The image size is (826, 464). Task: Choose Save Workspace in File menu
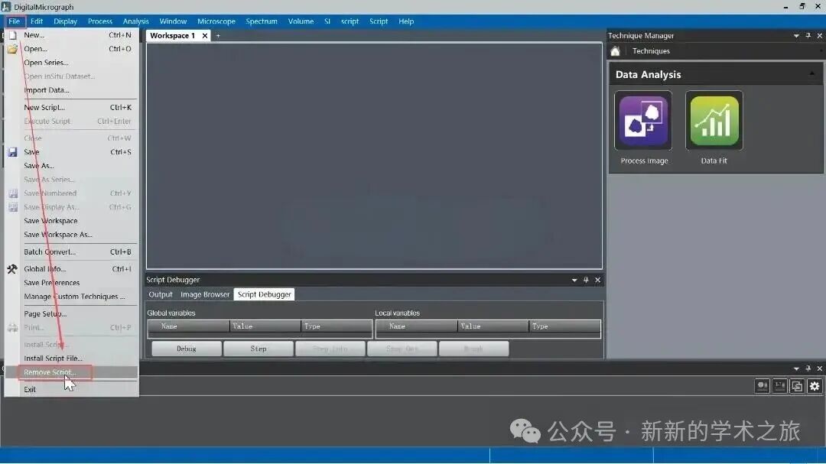point(72,221)
